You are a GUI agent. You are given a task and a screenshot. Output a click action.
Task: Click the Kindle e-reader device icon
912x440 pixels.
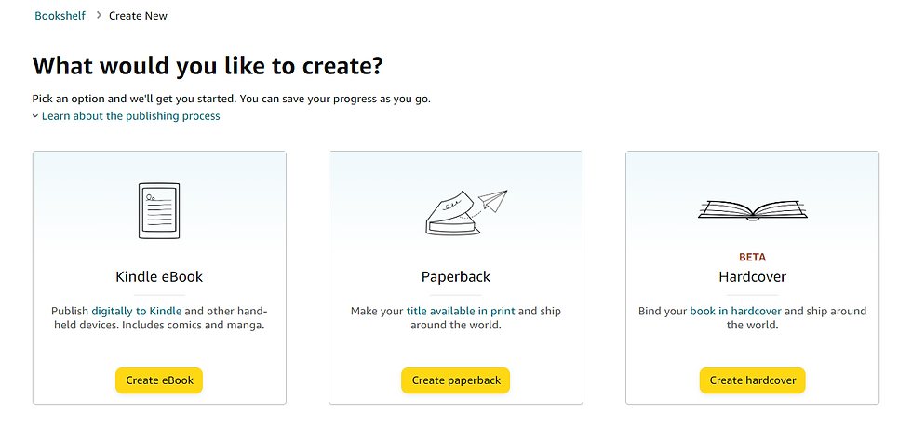pyautogui.click(x=158, y=210)
